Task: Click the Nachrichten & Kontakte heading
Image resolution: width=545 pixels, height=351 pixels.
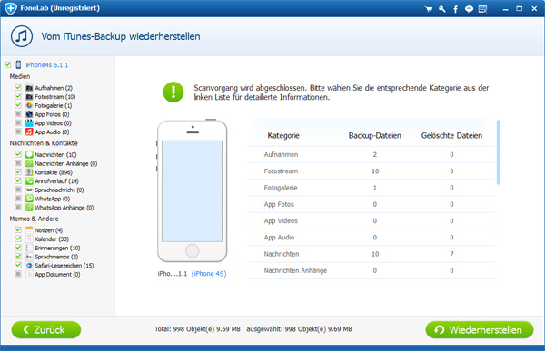Action: click(x=44, y=143)
